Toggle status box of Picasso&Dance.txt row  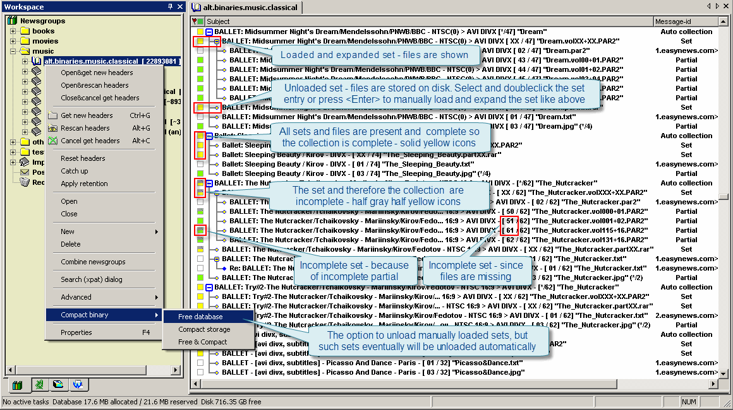pyautogui.click(x=200, y=363)
